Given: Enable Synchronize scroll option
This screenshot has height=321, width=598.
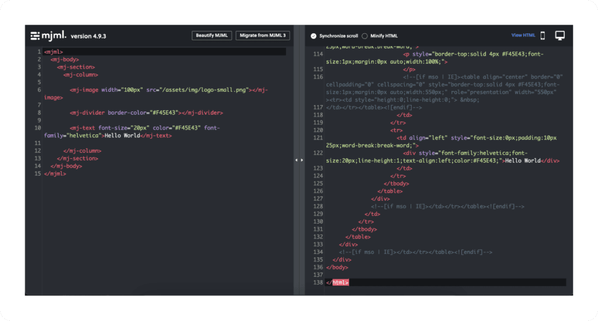Looking at the screenshot, I should click(314, 36).
